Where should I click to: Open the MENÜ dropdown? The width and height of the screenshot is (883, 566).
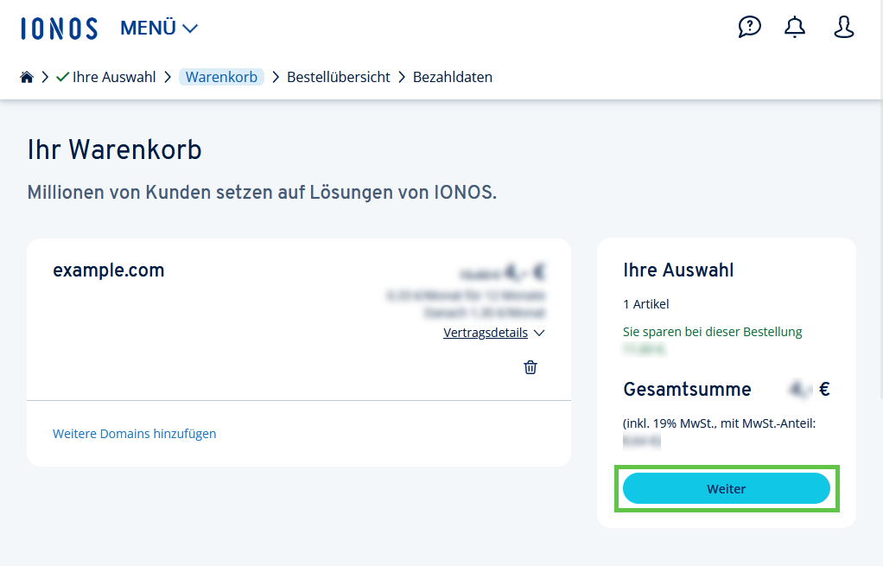coord(159,29)
